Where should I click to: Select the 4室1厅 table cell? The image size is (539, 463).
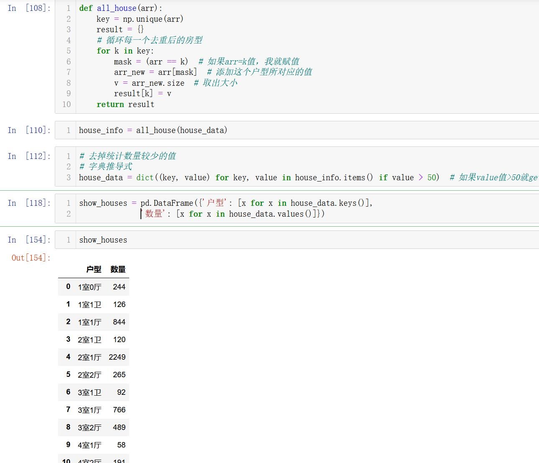click(89, 445)
